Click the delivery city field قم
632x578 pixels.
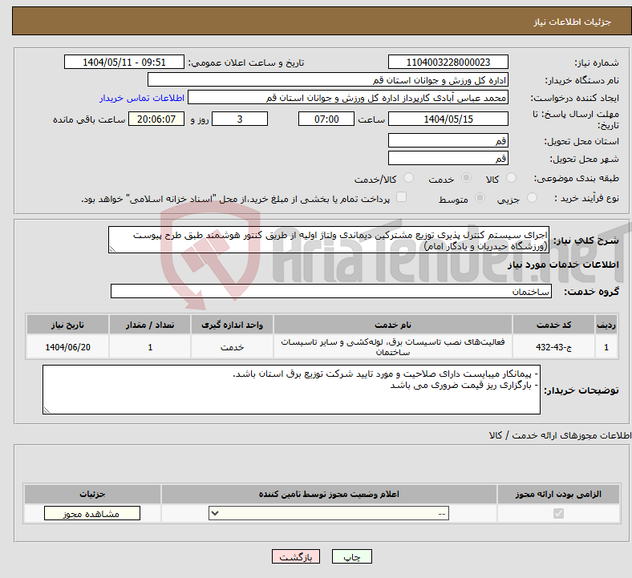(448, 158)
